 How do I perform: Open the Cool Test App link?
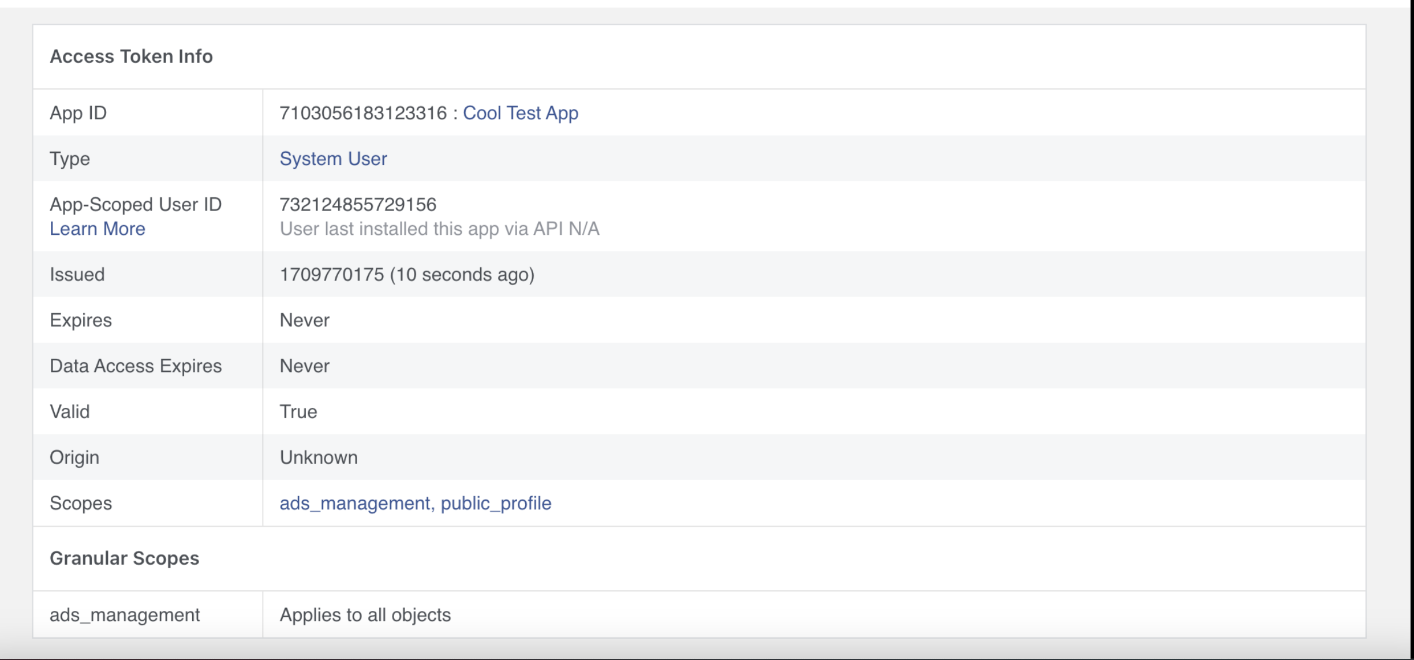(x=520, y=113)
